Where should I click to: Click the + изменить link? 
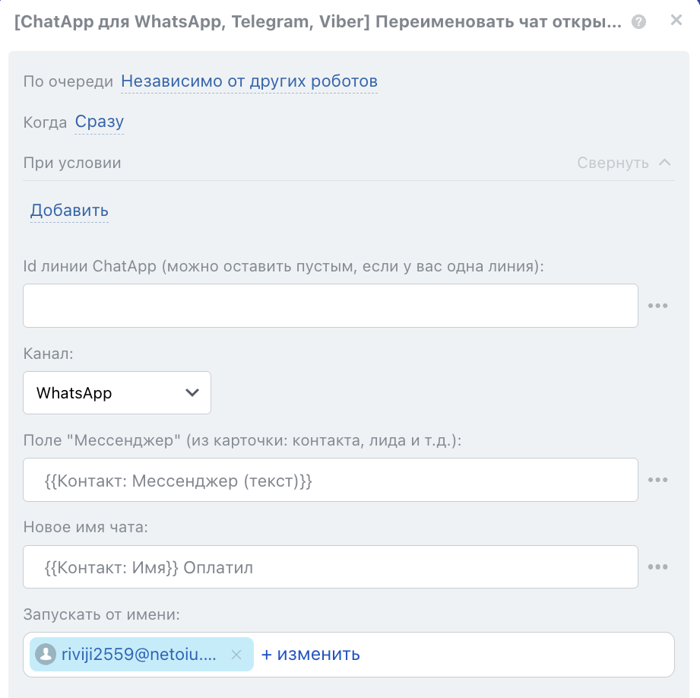click(x=311, y=654)
